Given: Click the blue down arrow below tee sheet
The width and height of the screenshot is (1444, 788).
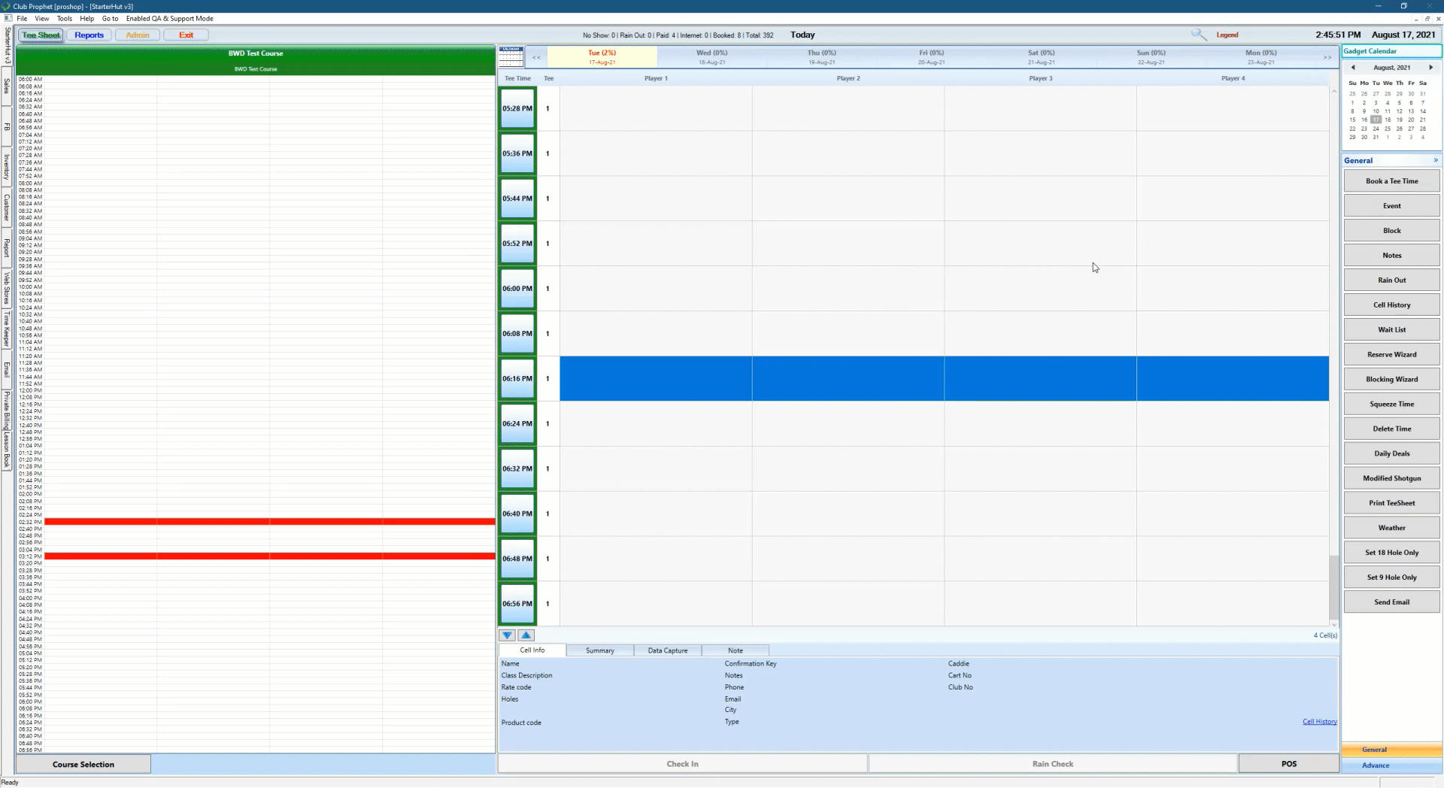Looking at the screenshot, I should coord(508,635).
